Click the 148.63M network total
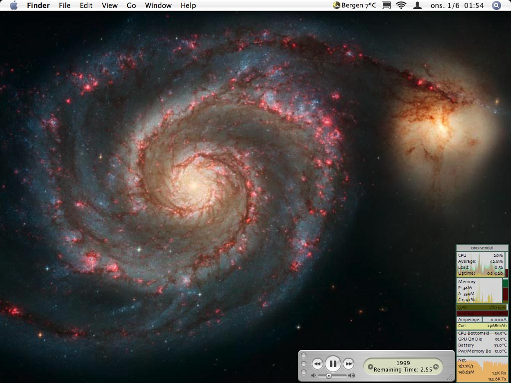The image size is (511, 383). coord(466,372)
